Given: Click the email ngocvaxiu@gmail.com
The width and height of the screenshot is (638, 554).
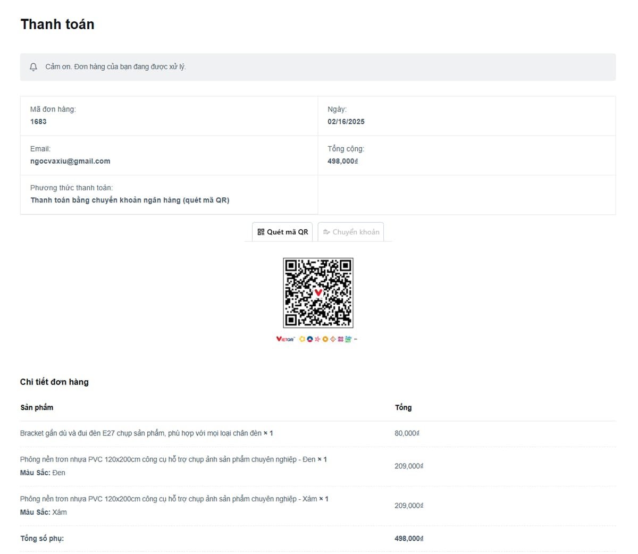Looking at the screenshot, I should point(70,161).
